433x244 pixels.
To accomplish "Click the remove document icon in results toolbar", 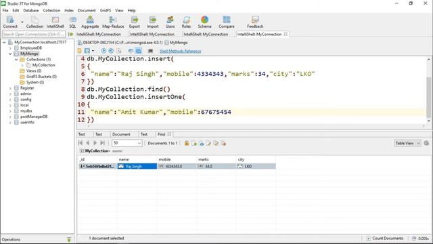I will coord(223,143).
